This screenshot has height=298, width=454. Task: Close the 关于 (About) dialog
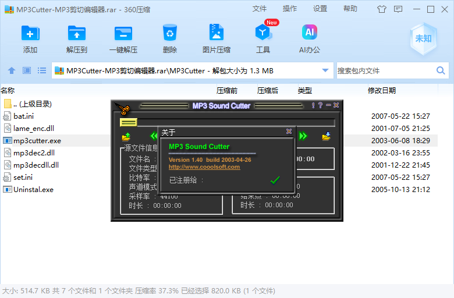[289, 131]
